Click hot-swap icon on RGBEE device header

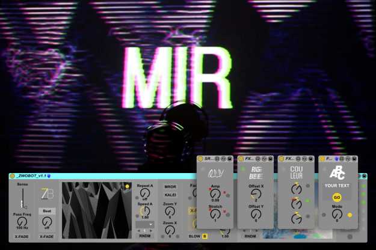tap(264, 159)
